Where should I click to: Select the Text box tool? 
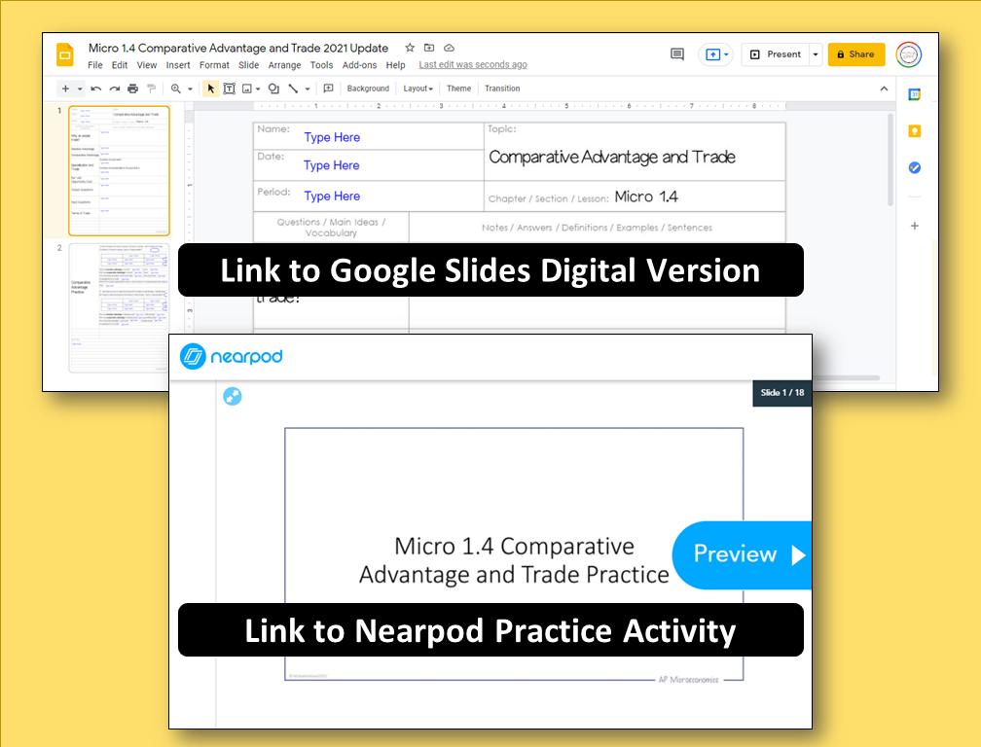228,88
